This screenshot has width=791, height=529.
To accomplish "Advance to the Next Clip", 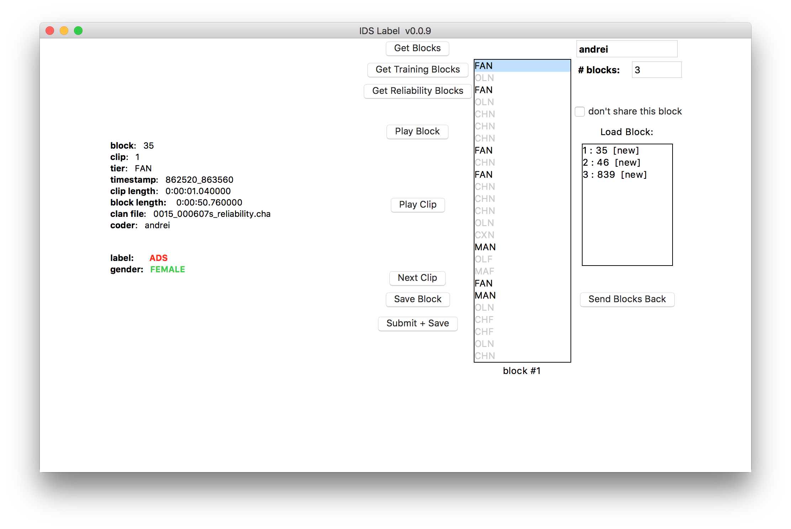I will pos(417,278).
